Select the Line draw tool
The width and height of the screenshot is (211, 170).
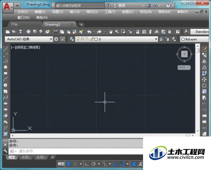5,49
